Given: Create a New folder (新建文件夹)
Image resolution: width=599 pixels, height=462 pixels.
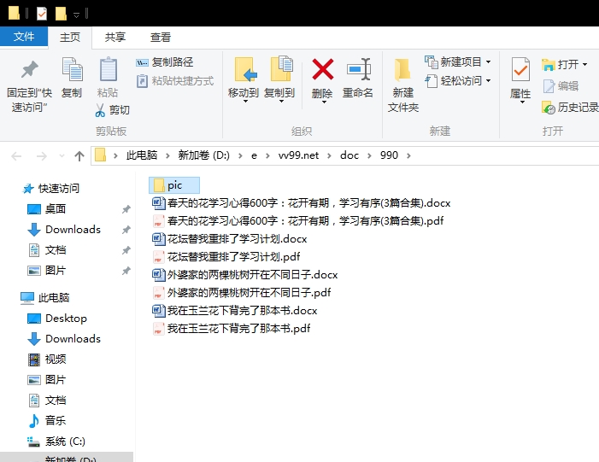Looking at the screenshot, I should pyautogui.click(x=403, y=85).
